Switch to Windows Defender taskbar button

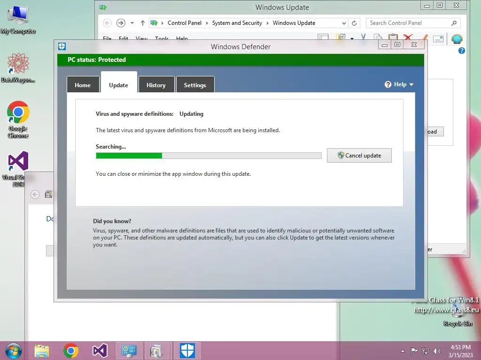[187, 351]
